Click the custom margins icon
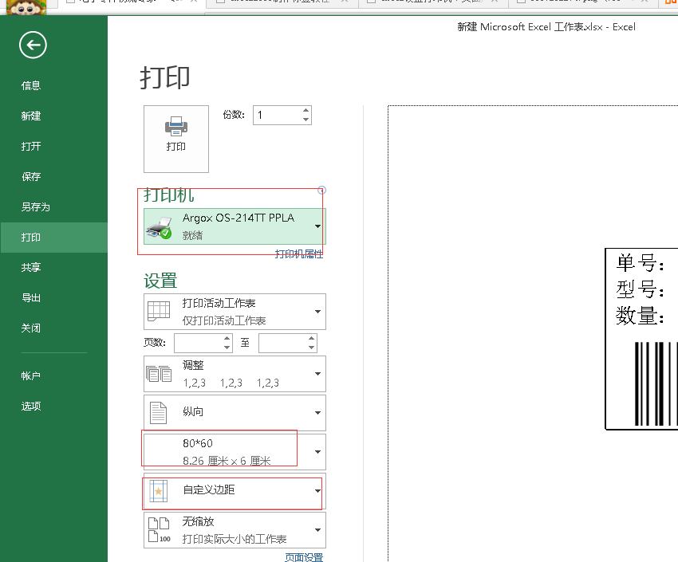Viewport: 678px width, 562px height. [x=159, y=491]
